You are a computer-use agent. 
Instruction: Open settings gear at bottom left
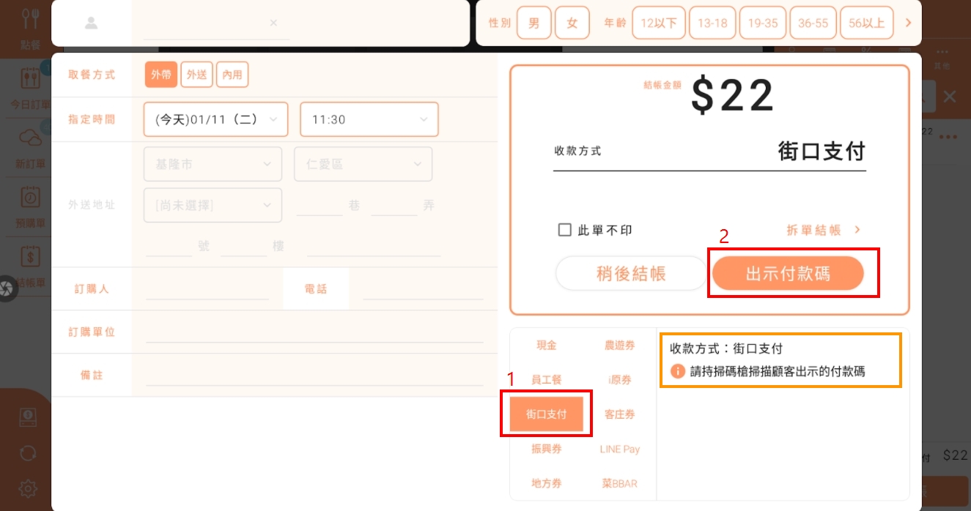pyautogui.click(x=28, y=488)
